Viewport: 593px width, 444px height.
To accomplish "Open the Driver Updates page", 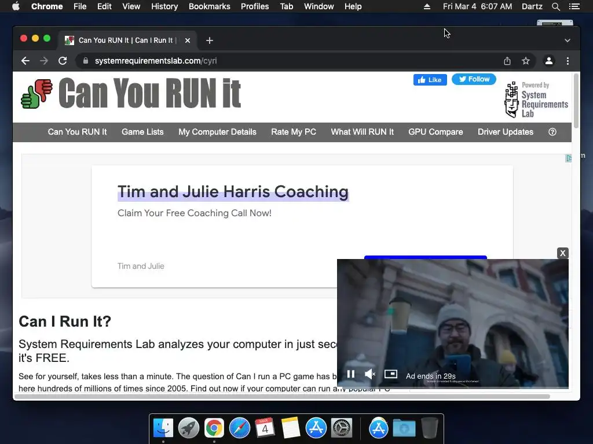I will pos(506,132).
